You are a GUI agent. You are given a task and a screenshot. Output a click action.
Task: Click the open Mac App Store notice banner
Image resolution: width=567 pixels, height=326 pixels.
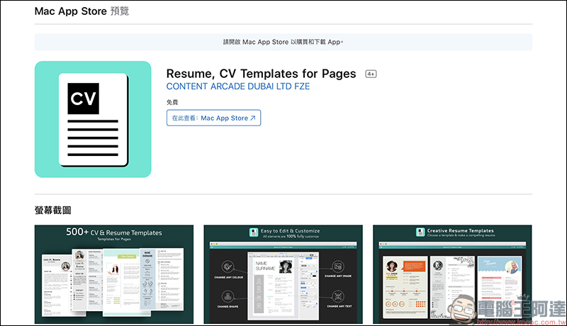click(x=283, y=42)
